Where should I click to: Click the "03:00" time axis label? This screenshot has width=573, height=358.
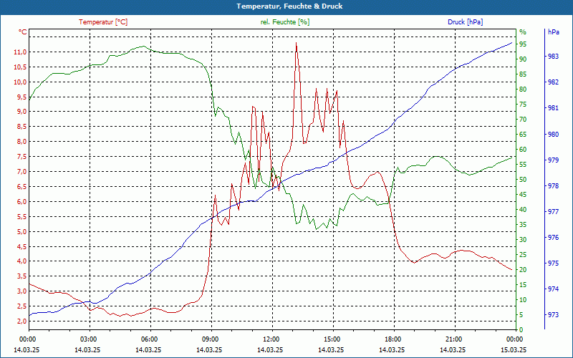tap(88, 339)
